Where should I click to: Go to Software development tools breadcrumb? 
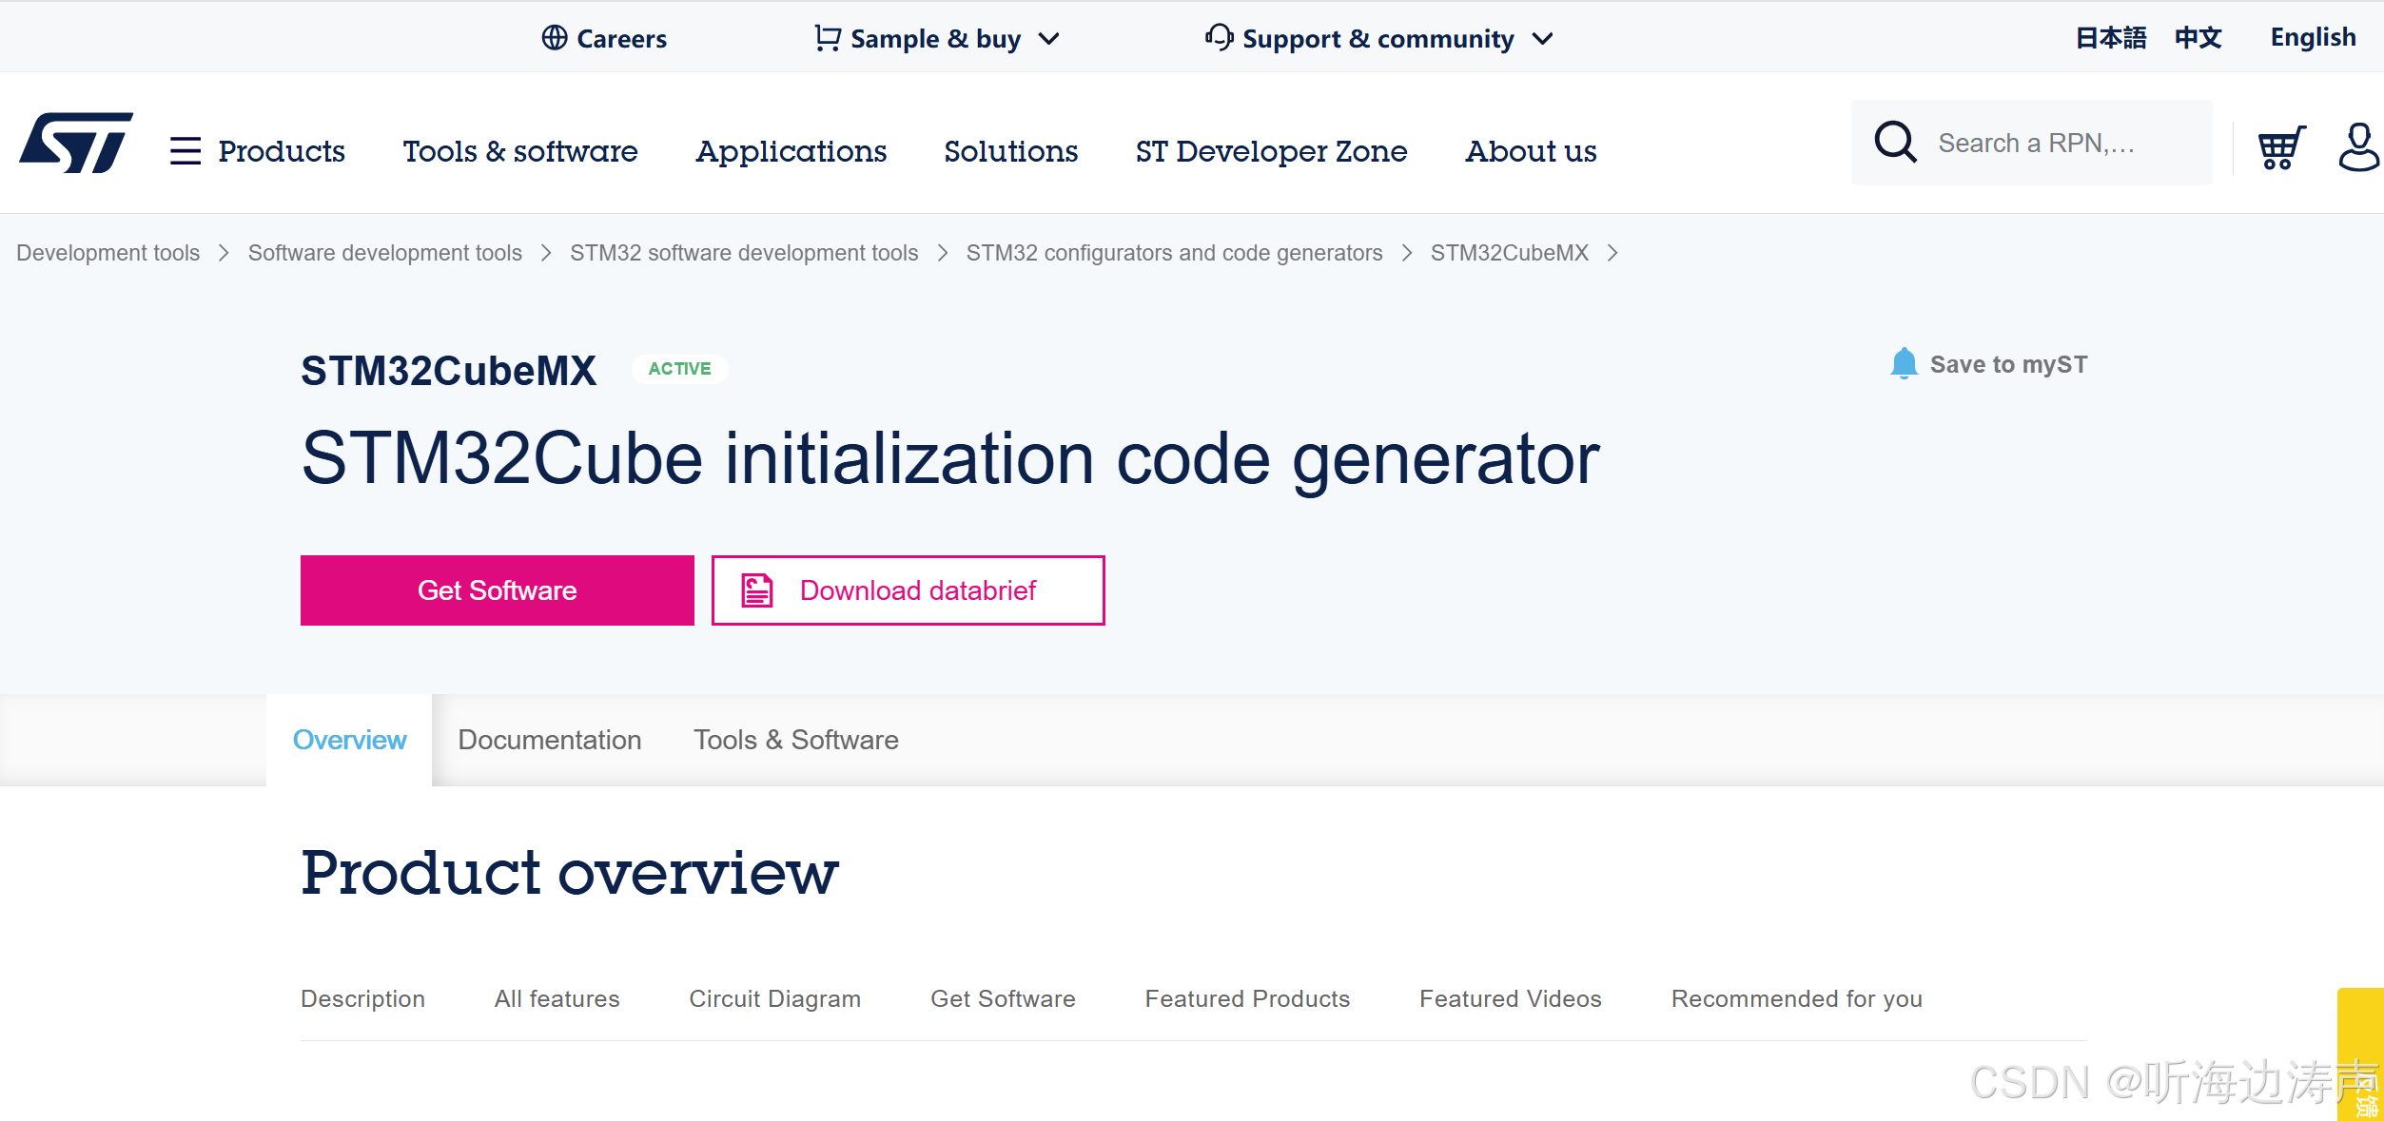click(385, 253)
